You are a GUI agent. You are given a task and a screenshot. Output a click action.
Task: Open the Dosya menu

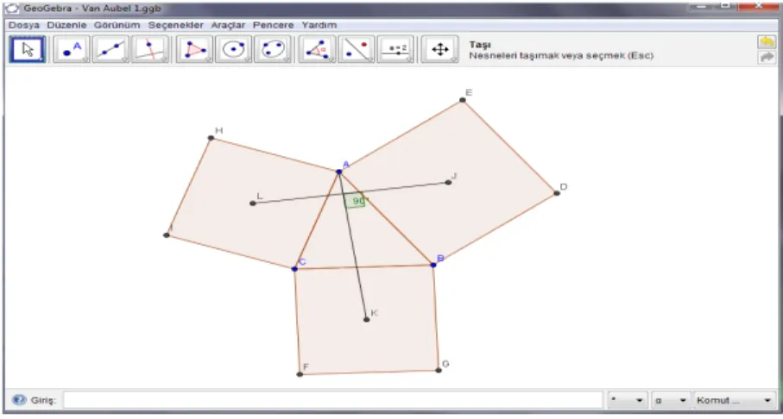point(24,25)
